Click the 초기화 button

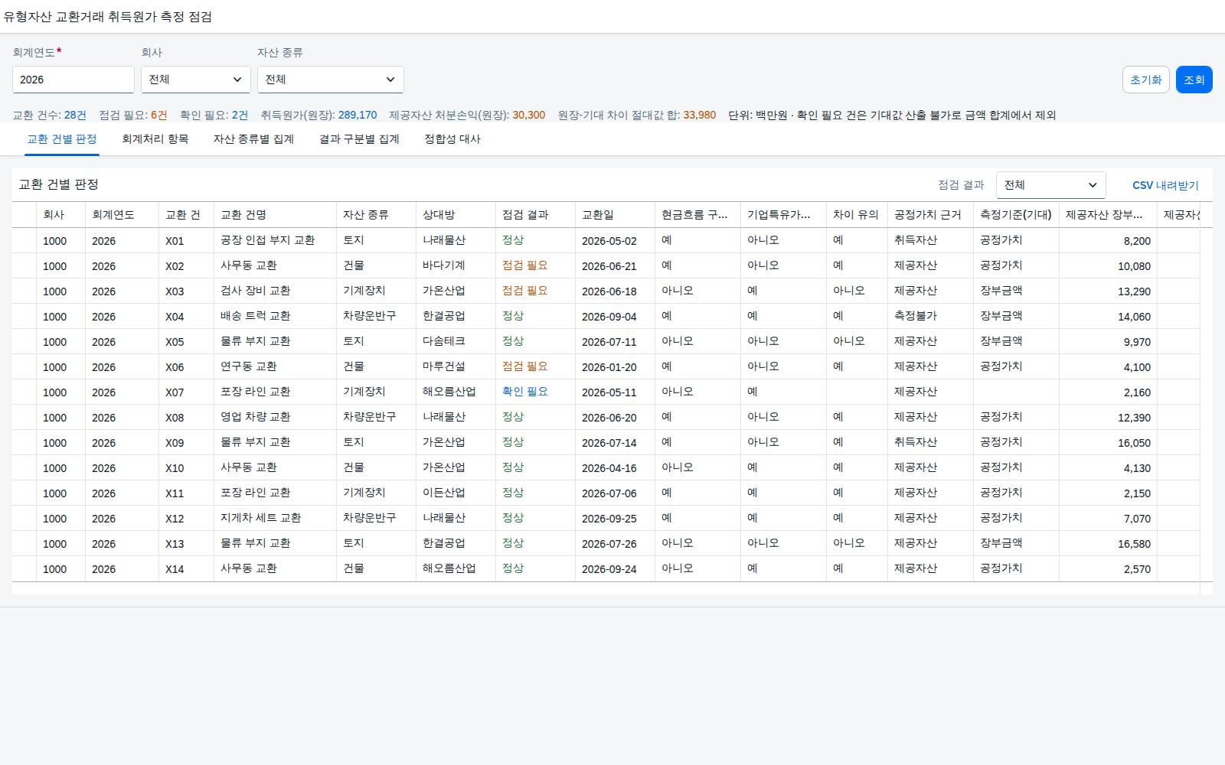[1146, 80]
